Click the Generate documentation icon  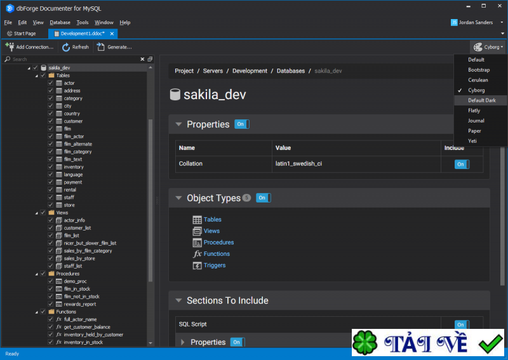coord(100,47)
